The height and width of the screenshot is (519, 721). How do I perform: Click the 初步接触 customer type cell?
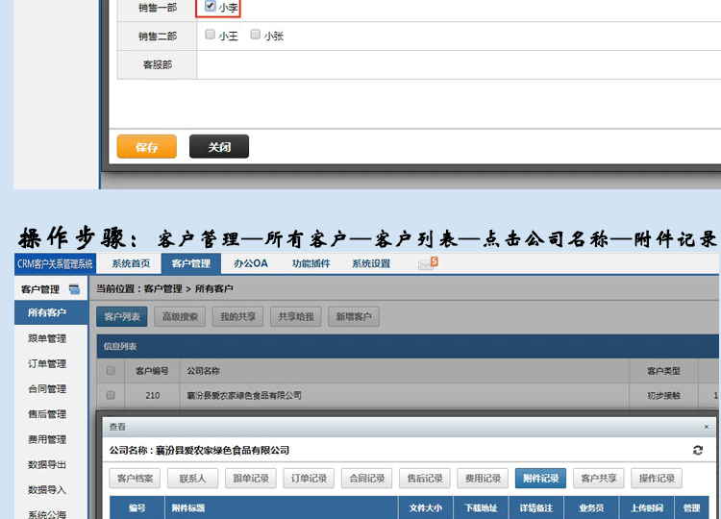pyautogui.click(x=663, y=395)
